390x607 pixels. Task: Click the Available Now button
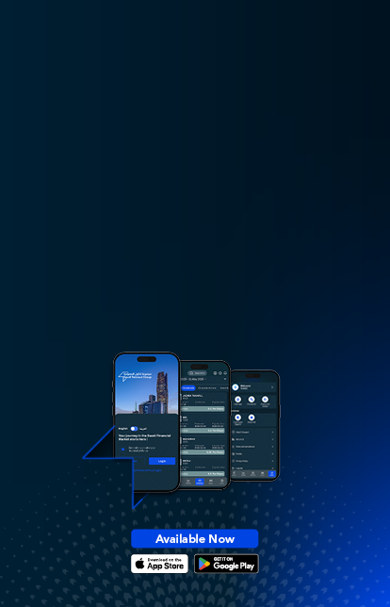click(195, 538)
